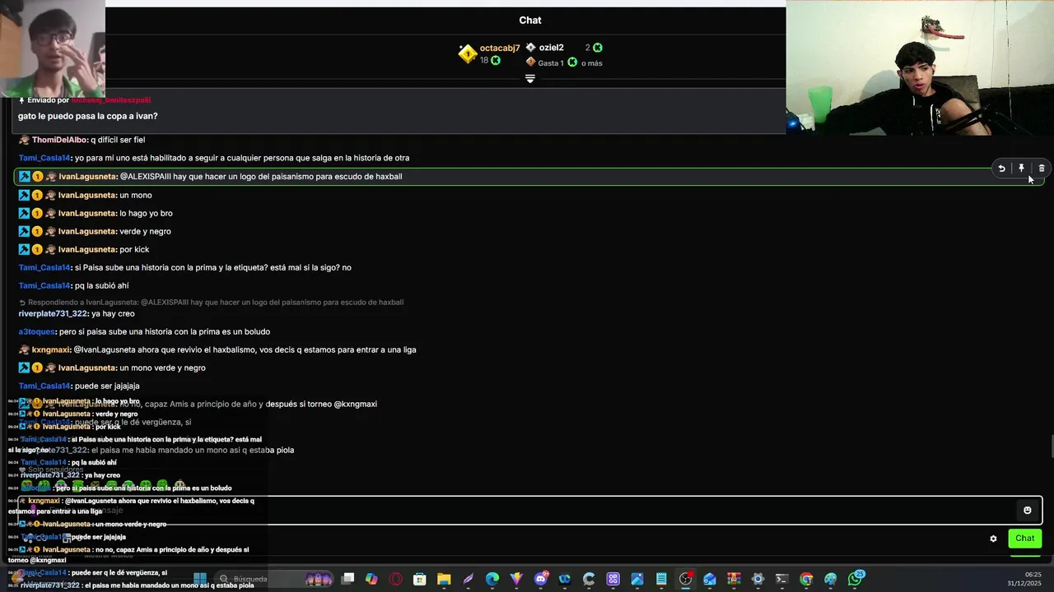Open Notepad icon on taskbar
The width and height of the screenshot is (1054, 592).
coord(661,579)
